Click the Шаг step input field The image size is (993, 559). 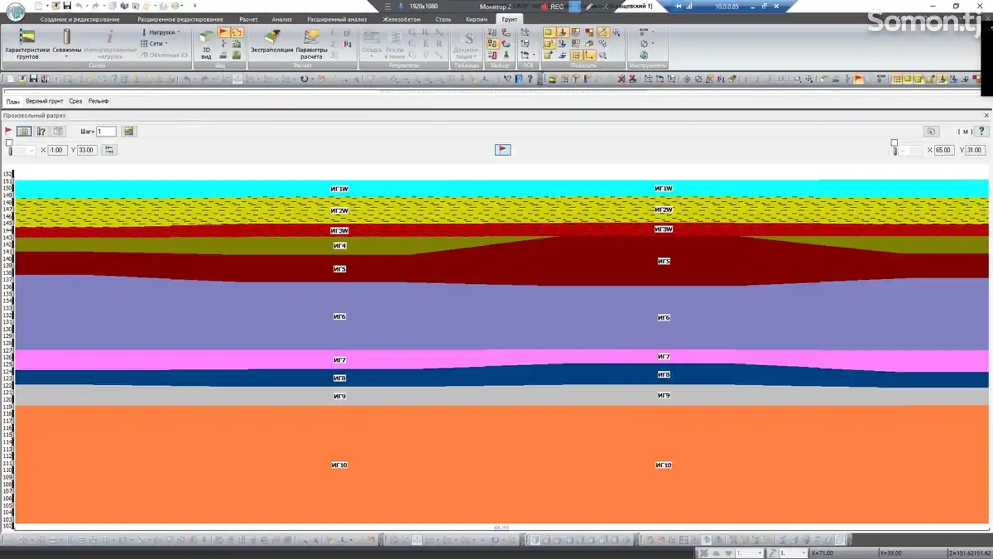[106, 131]
